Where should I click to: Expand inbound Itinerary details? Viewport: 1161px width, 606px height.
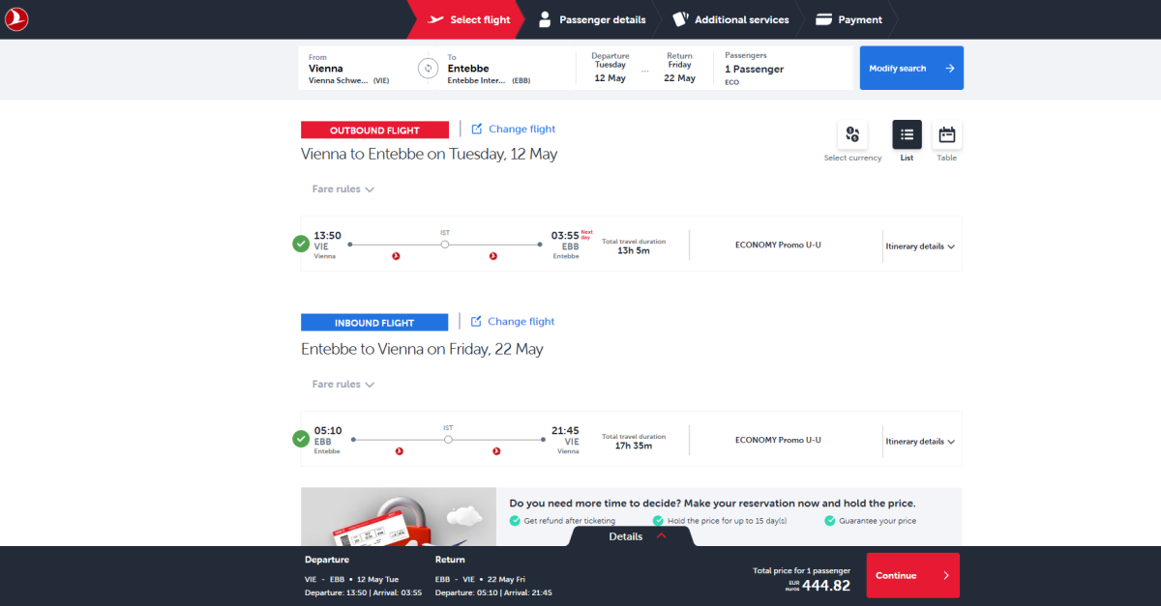(920, 442)
